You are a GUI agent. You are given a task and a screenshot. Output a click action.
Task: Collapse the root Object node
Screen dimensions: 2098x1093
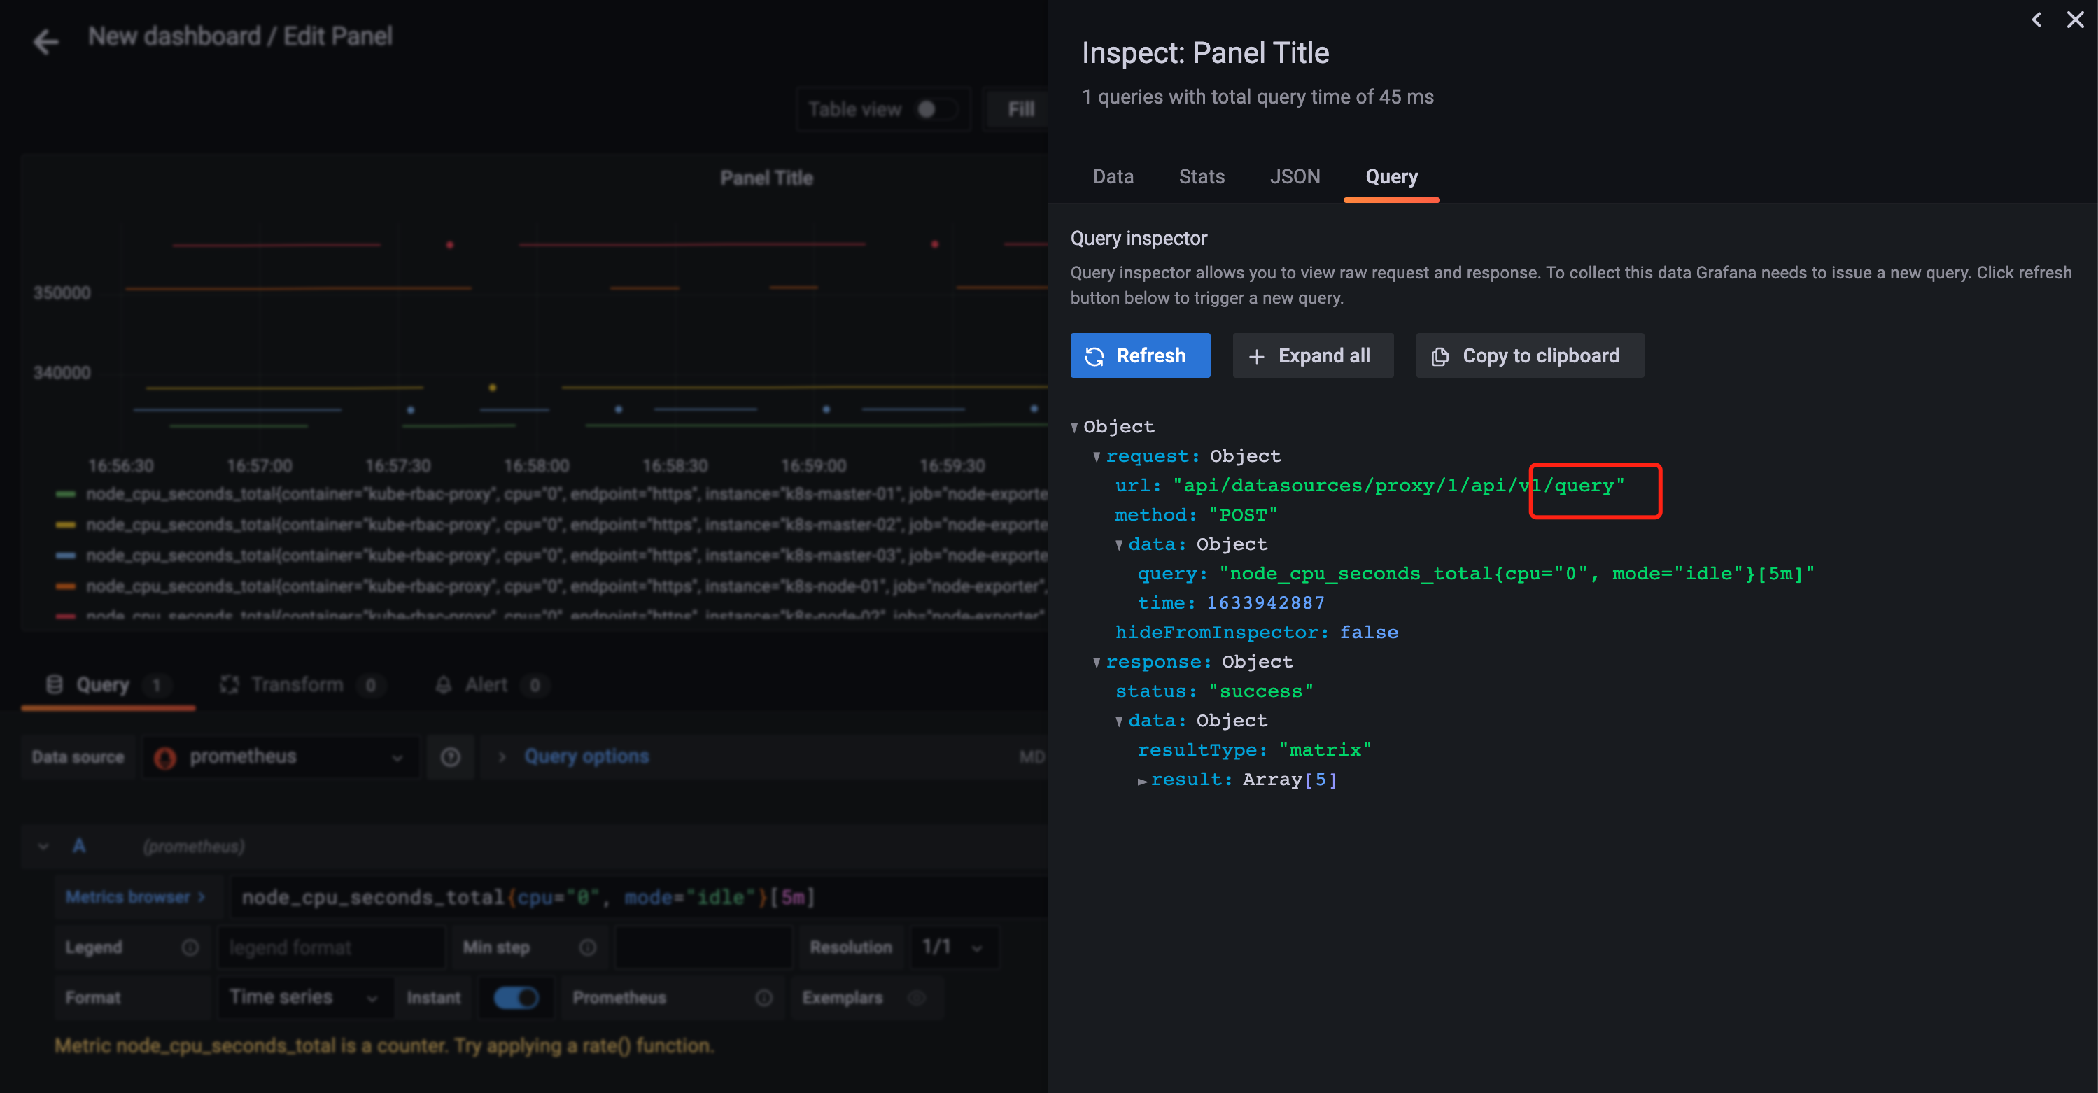1074,427
